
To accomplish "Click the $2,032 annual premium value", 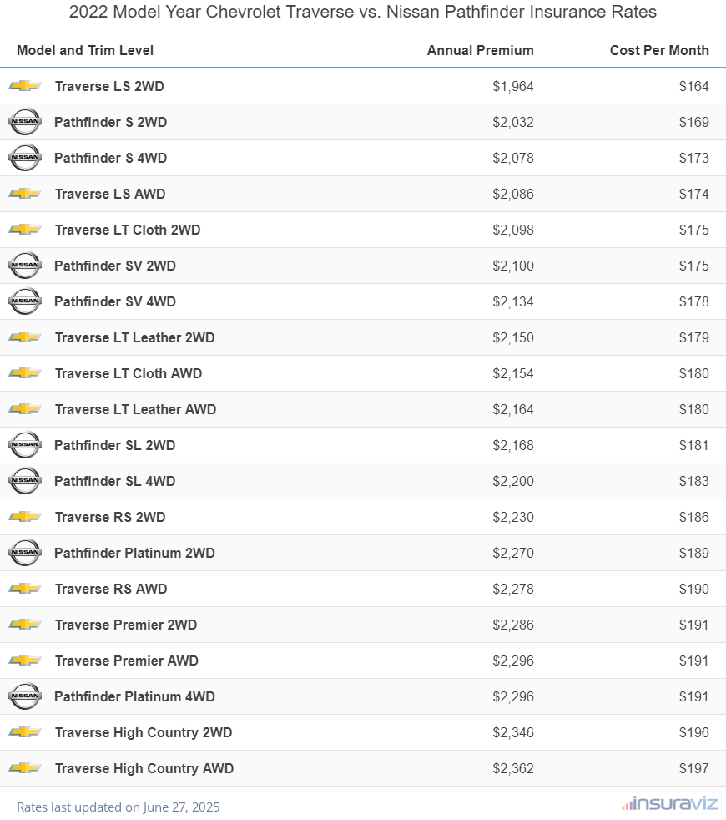I will [513, 123].
